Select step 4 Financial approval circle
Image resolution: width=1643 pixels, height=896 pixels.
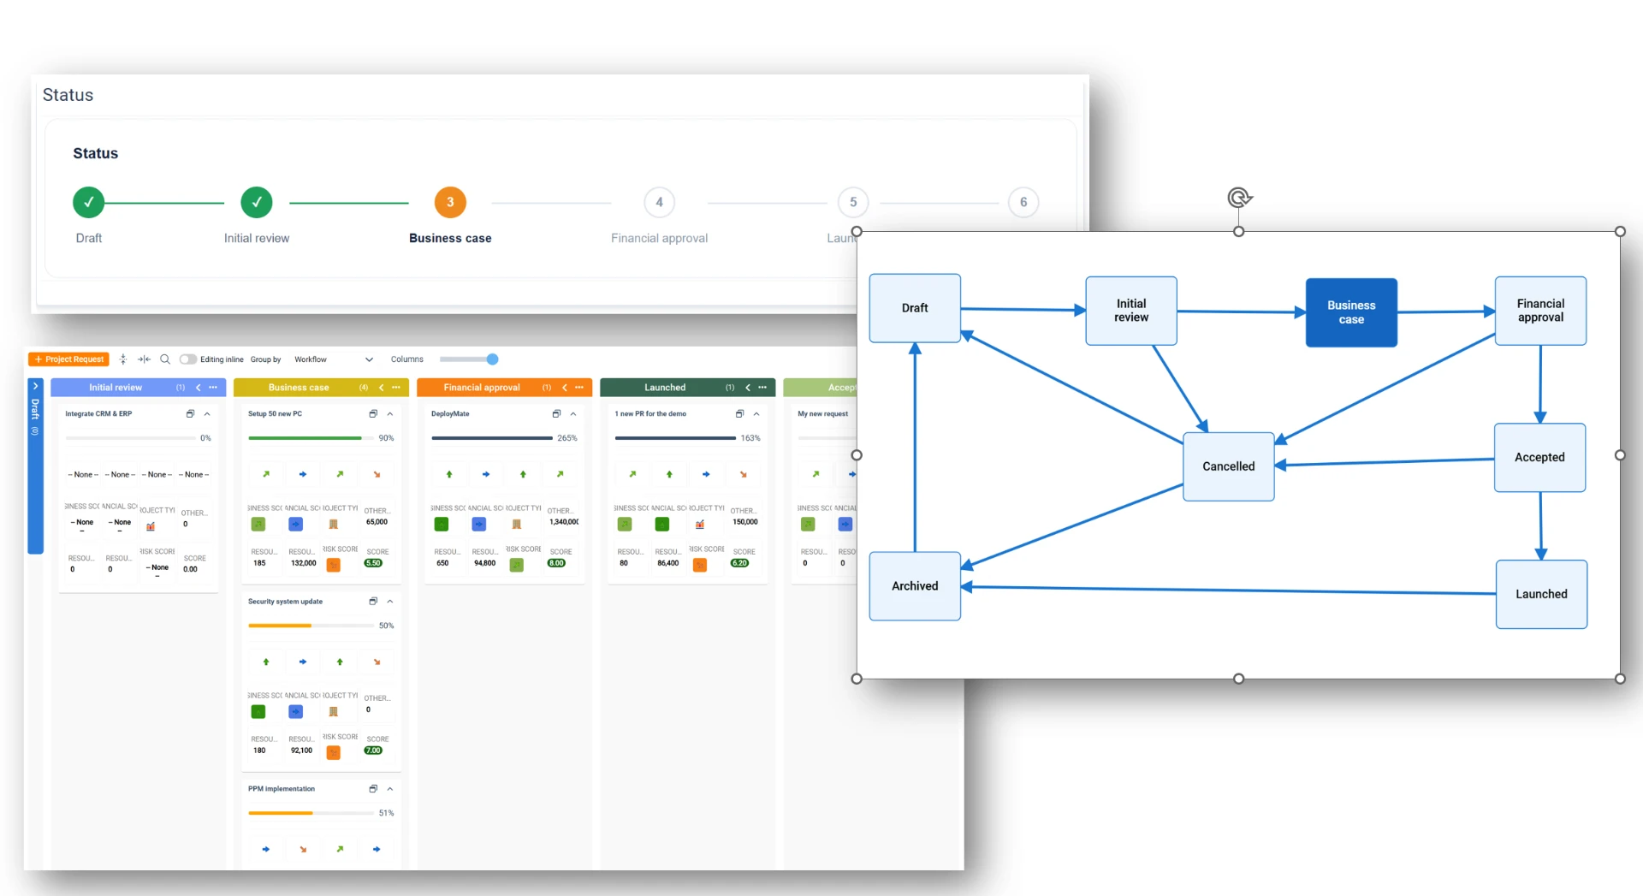tap(659, 202)
